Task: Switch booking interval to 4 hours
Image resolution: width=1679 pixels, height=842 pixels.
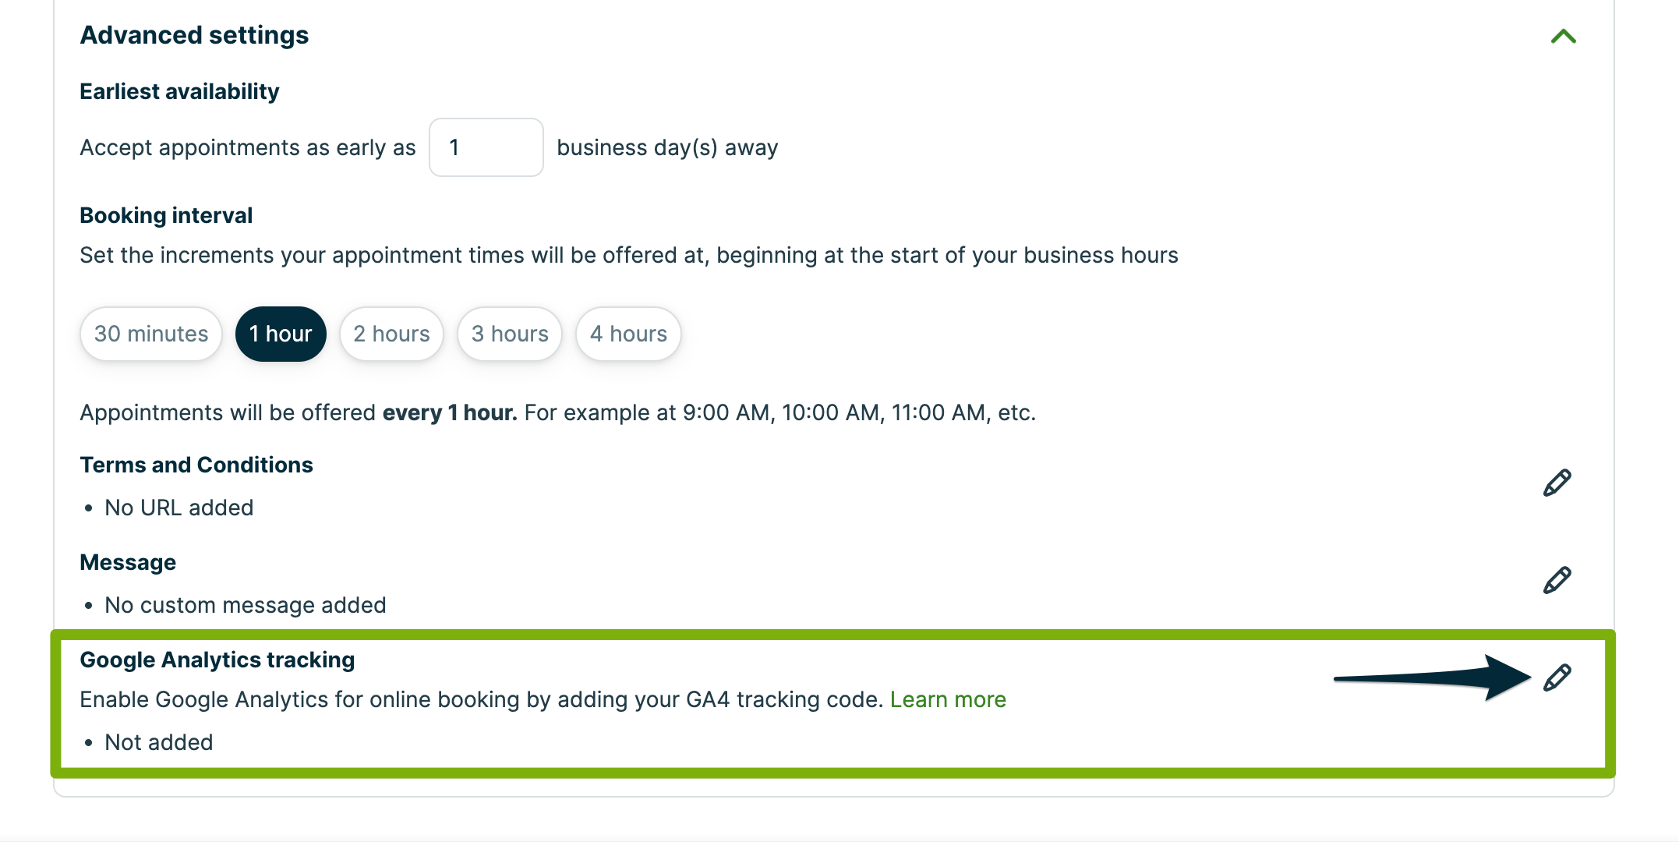Action: click(628, 334)
